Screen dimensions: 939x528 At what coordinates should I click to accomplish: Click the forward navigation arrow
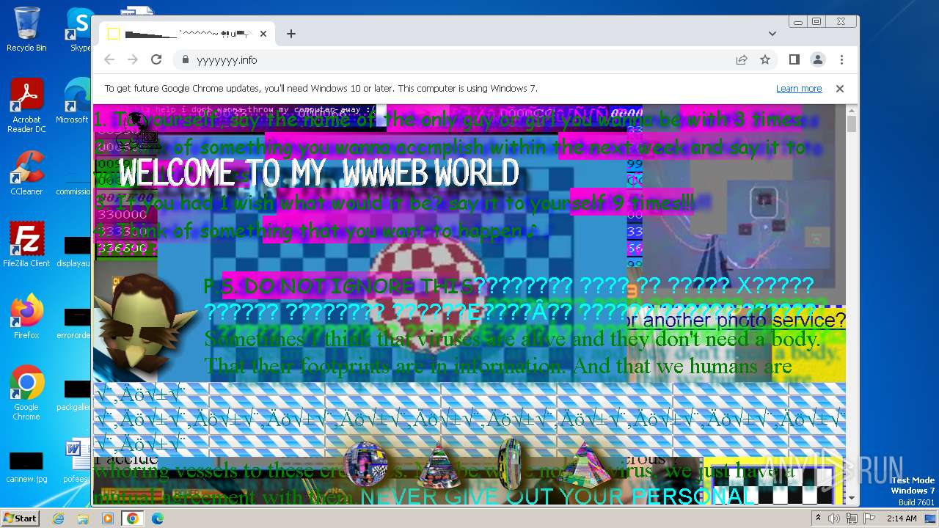(x=133, y=59)
